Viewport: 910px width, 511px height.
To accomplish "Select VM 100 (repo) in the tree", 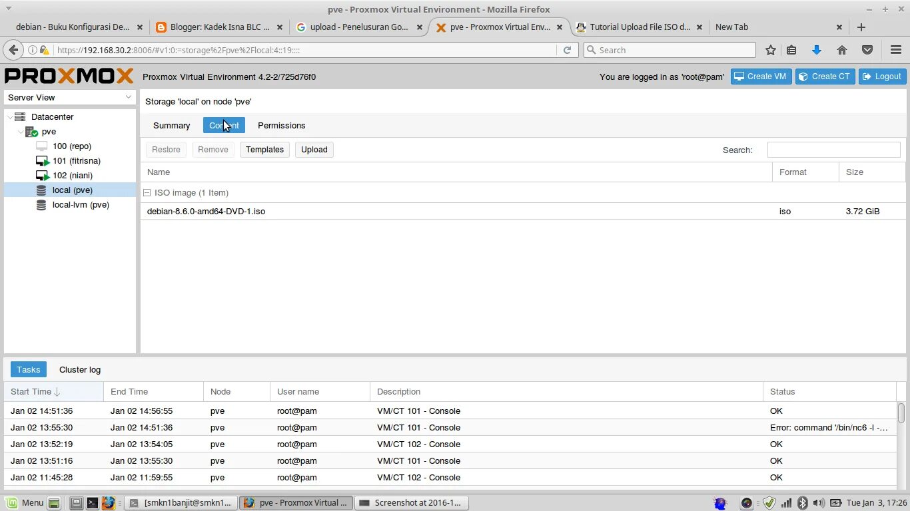I will coord(71,146).
